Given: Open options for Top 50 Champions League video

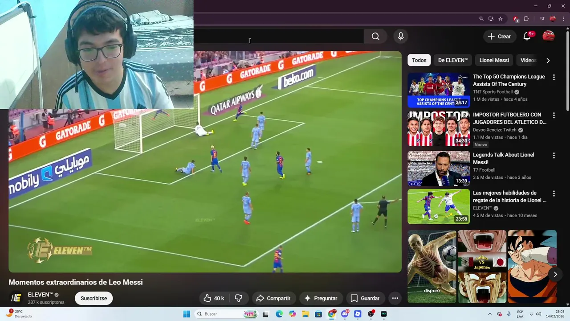Looking at the screenshot, I should 554,78.
